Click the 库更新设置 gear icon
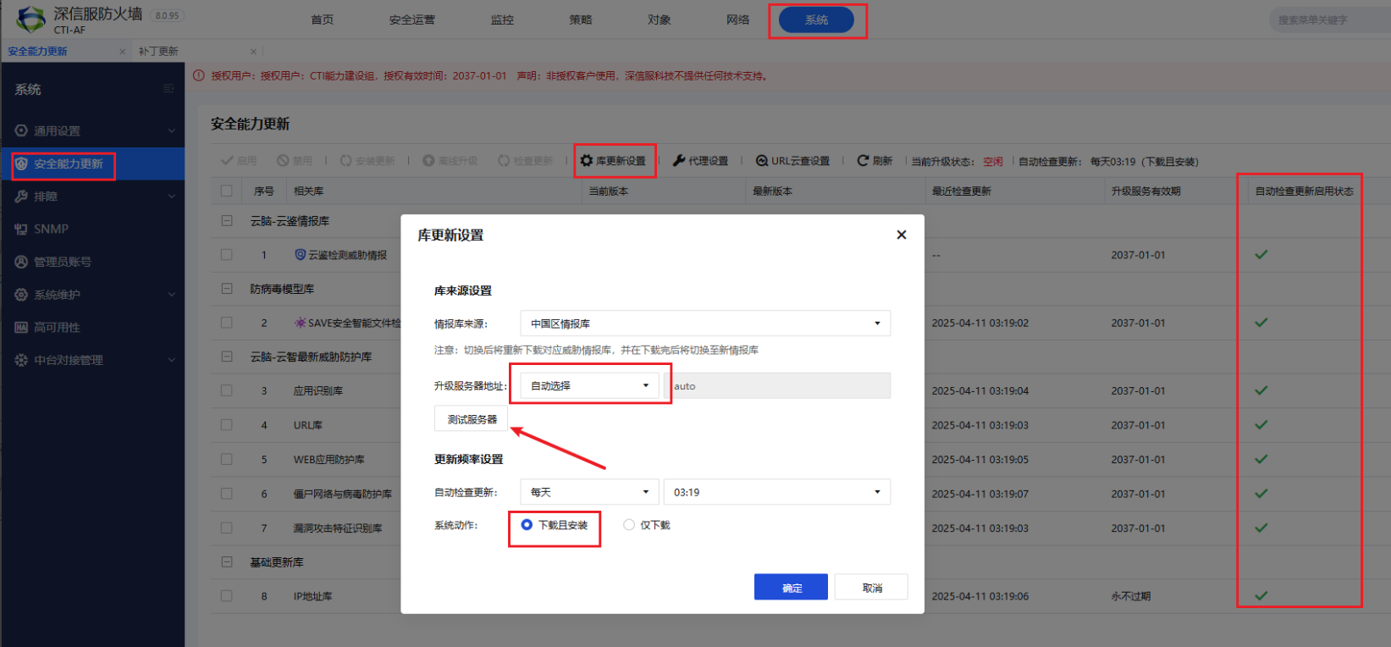The height and width of the screenshot is (647, 1391). (x=587, y=161)
